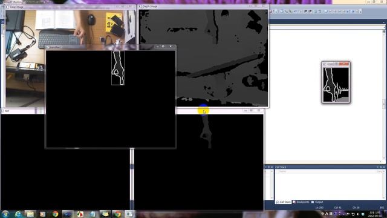
Task: Toggle pin on panel left of Call Stack
Action: [x=269, y=167]
